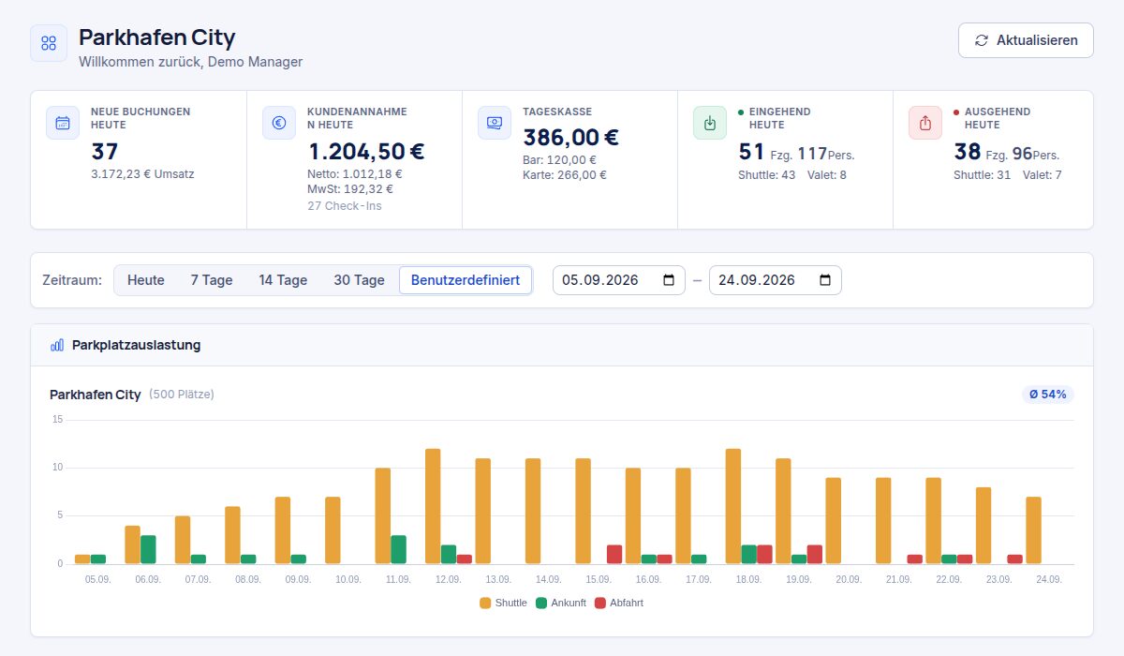The width and height of the screenshot is (1124, 656).
Task: Click the Karte: 266,00 € line
Action: pos(565,175)
